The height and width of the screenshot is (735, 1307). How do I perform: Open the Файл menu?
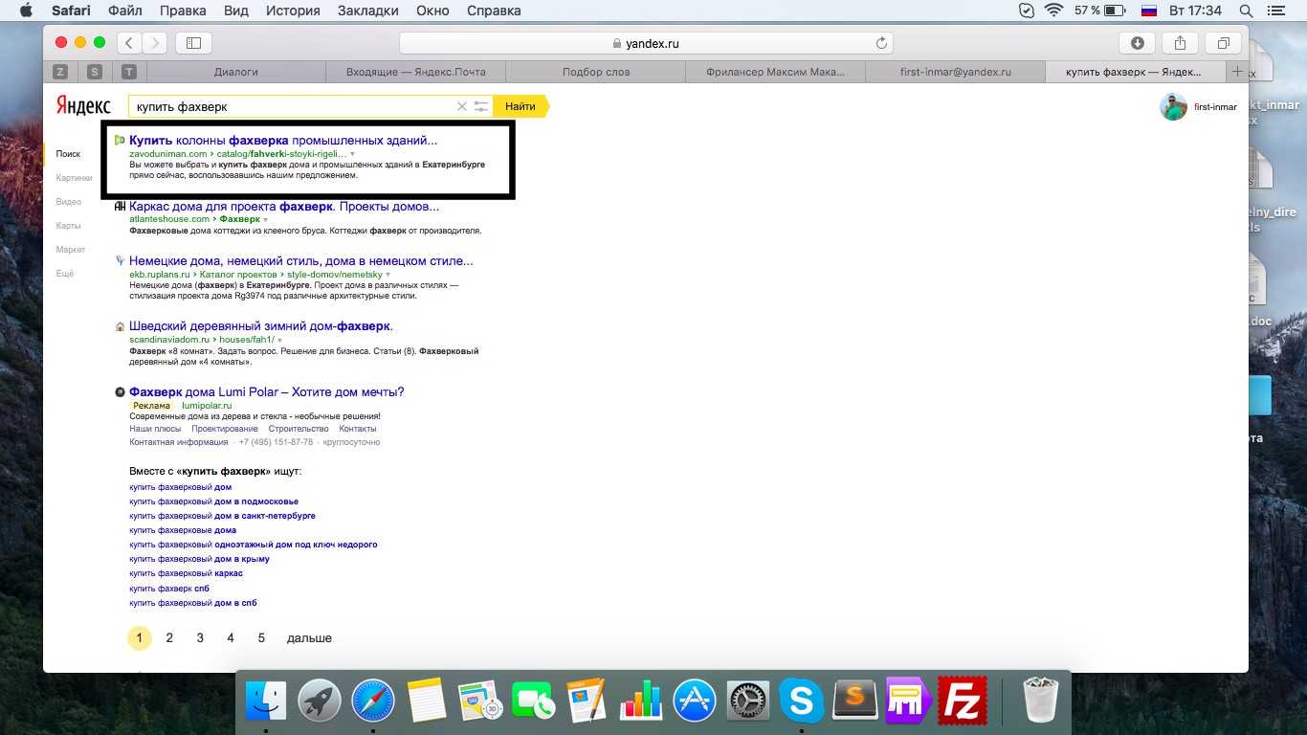pyautogui.click(x=125, y=11)
